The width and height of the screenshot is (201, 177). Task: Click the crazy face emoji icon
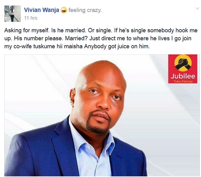click(x=64, y=10)
